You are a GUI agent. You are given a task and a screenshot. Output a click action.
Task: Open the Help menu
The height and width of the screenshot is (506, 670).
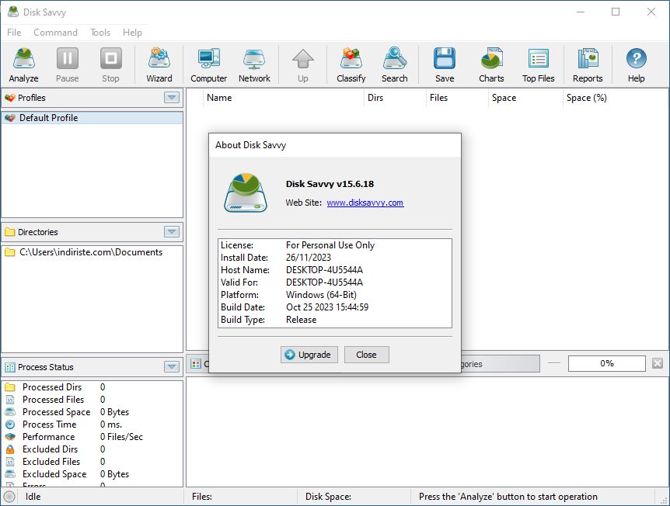pyautogui.click(x=132, y=33)
